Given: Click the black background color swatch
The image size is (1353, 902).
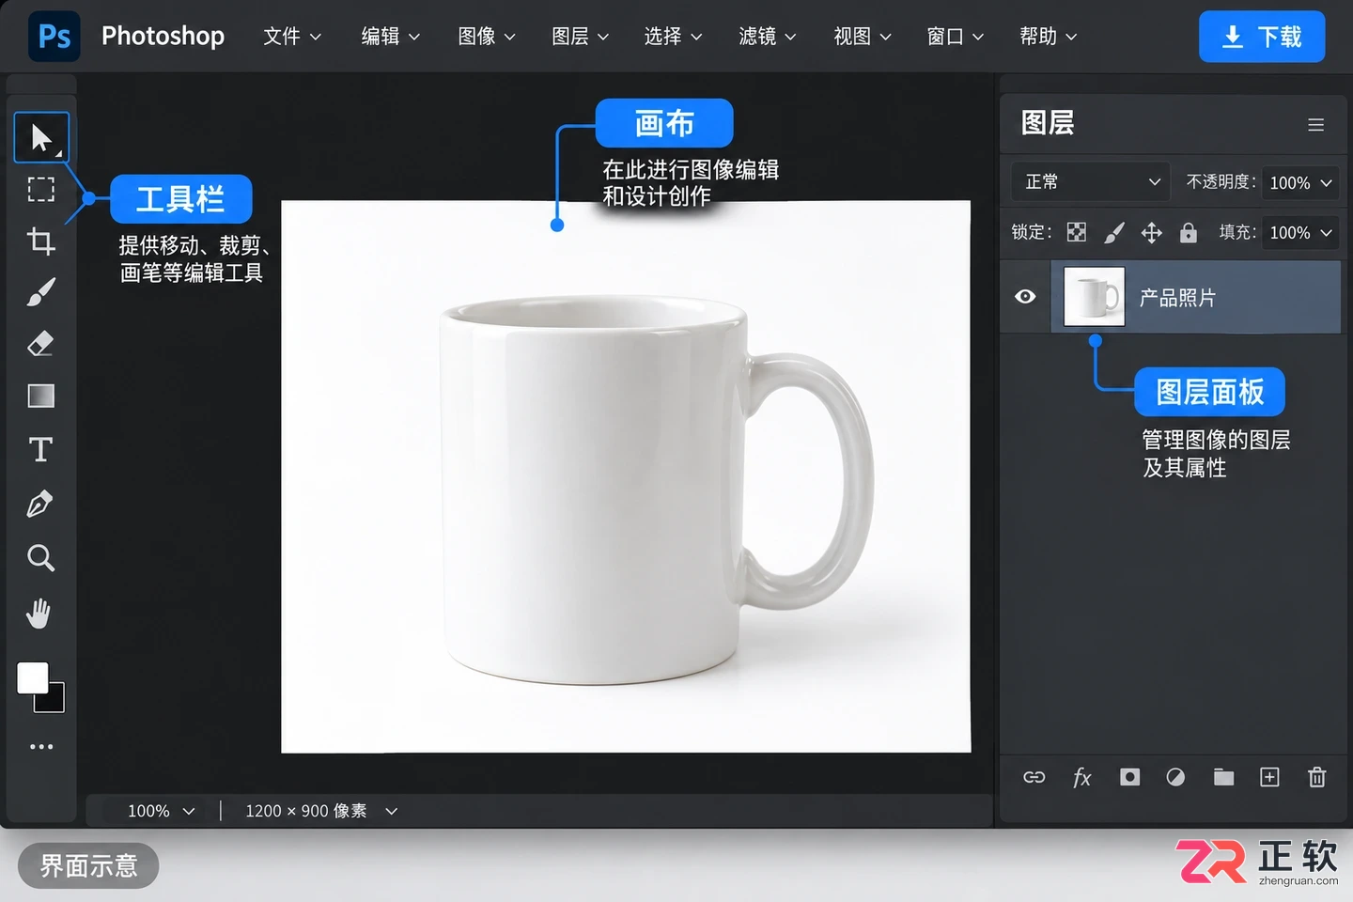Looking at the screenshot, I should tap(54, 702).
